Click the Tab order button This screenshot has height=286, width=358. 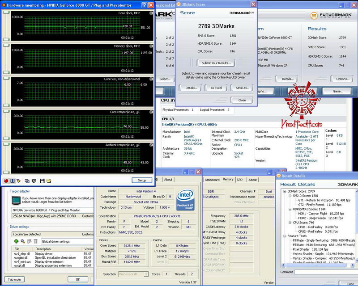coord(14,279)
